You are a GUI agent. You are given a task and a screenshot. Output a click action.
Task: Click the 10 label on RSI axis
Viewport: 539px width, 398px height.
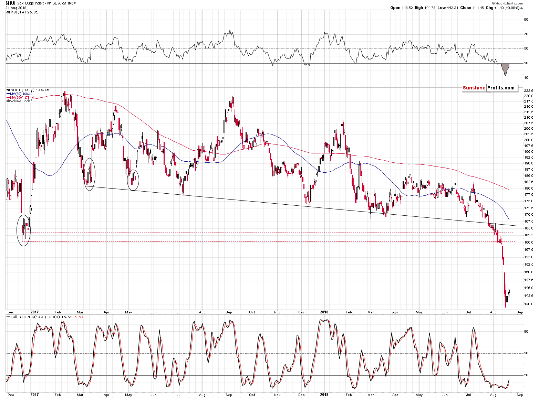point(526,78)
